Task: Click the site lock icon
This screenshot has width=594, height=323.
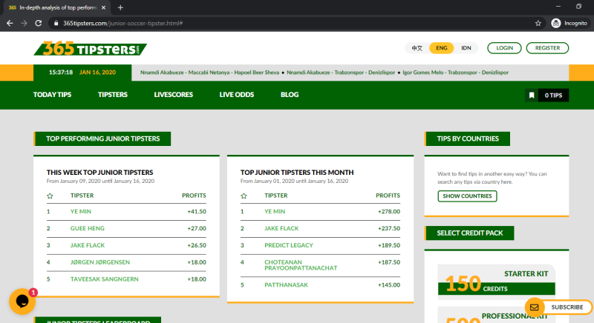Action: tap(56, 23)
